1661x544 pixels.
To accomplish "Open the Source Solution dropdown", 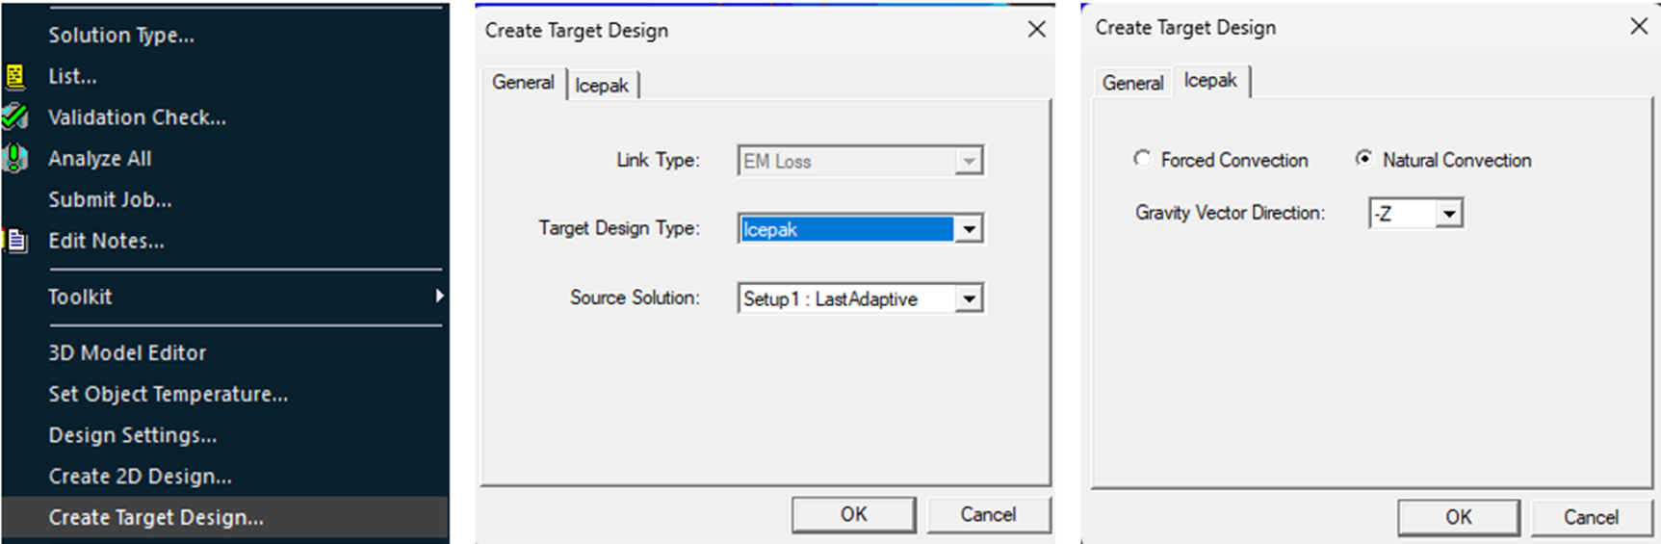I will pos(969,299).
